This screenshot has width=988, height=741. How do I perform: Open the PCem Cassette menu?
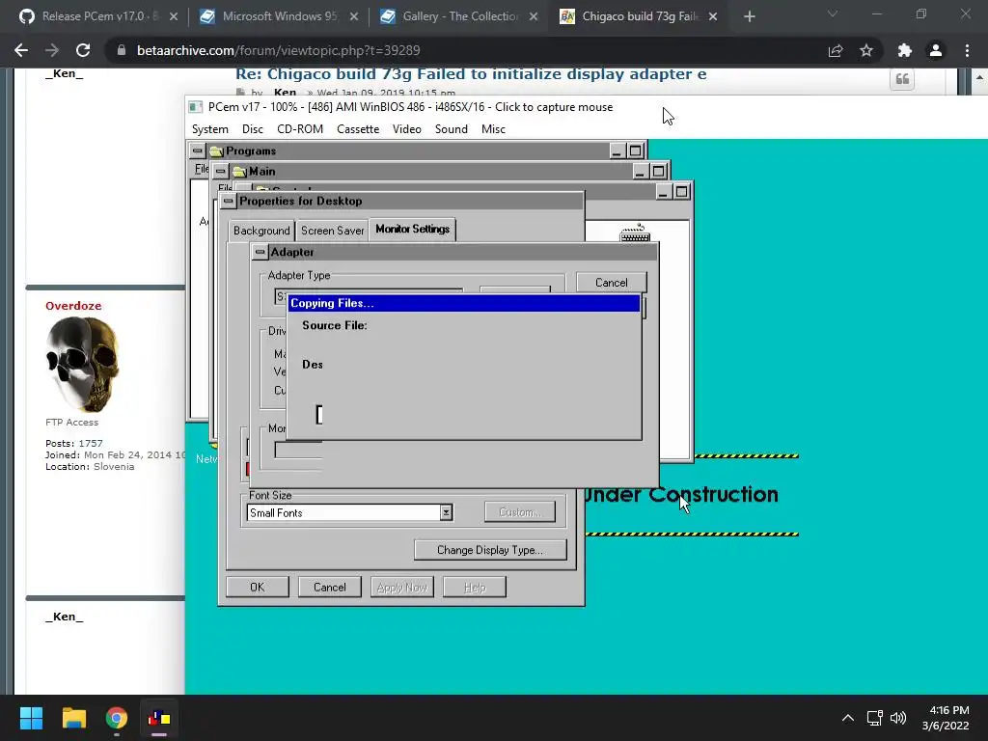[358, 129]
